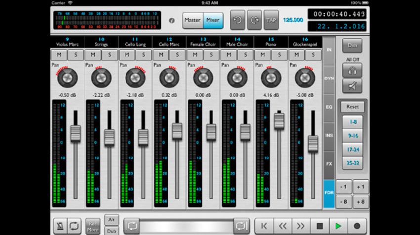
Task: Open the INS inserts tab
Action: (329, 135)
